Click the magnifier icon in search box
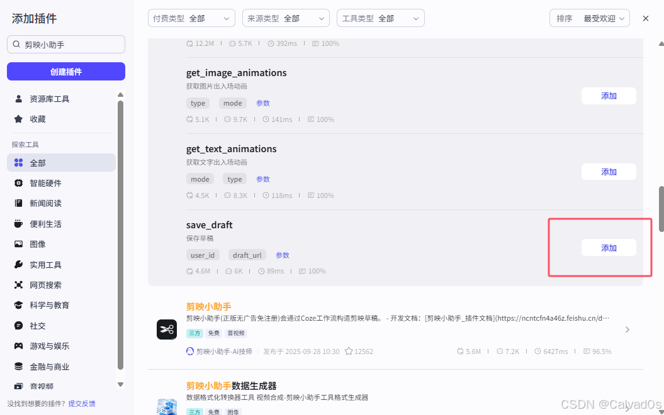664x415 pixels. tap(16, 45)
